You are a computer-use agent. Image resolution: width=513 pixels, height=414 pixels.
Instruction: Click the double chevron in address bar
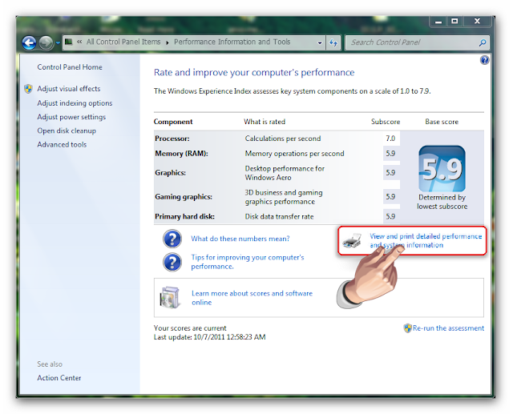pyautogui.click(x=79, y=42)
